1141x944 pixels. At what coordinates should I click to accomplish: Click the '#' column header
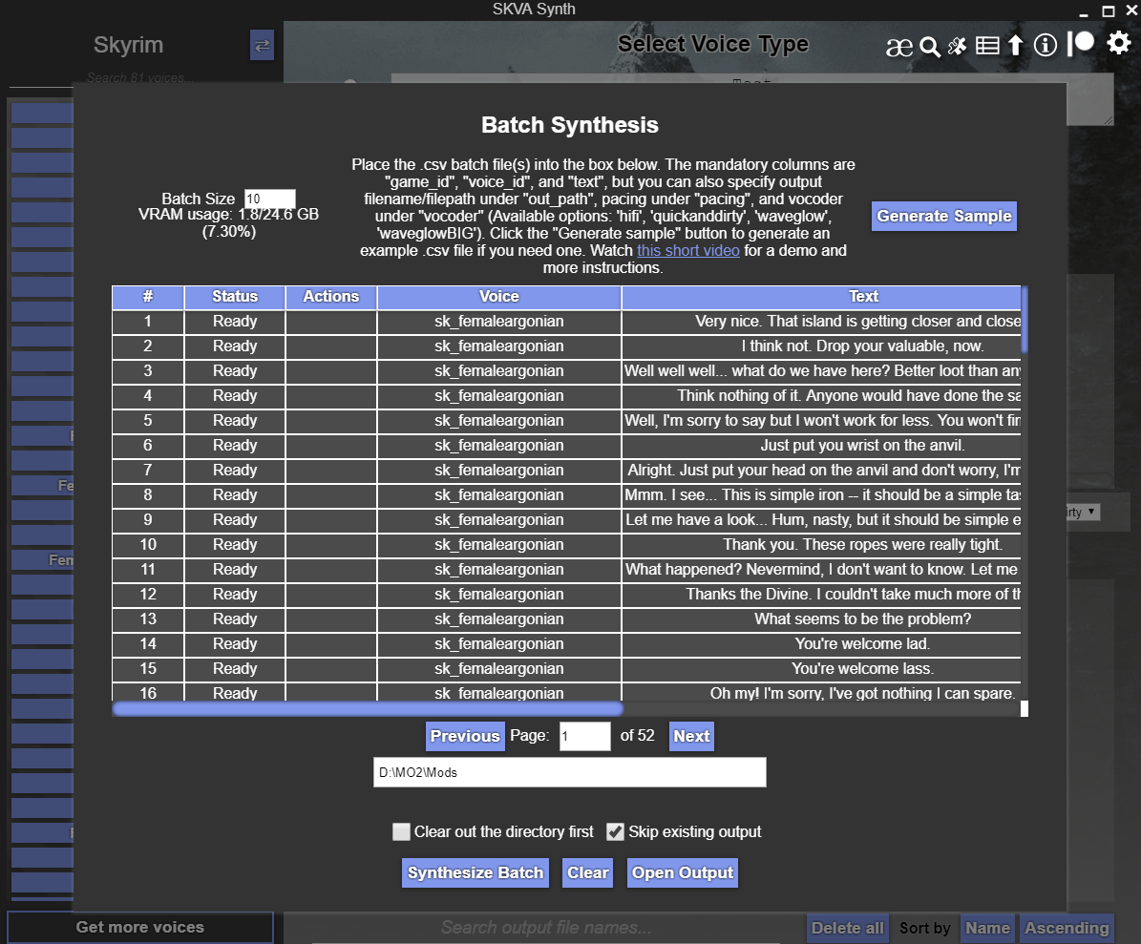(x=148, y=297)
